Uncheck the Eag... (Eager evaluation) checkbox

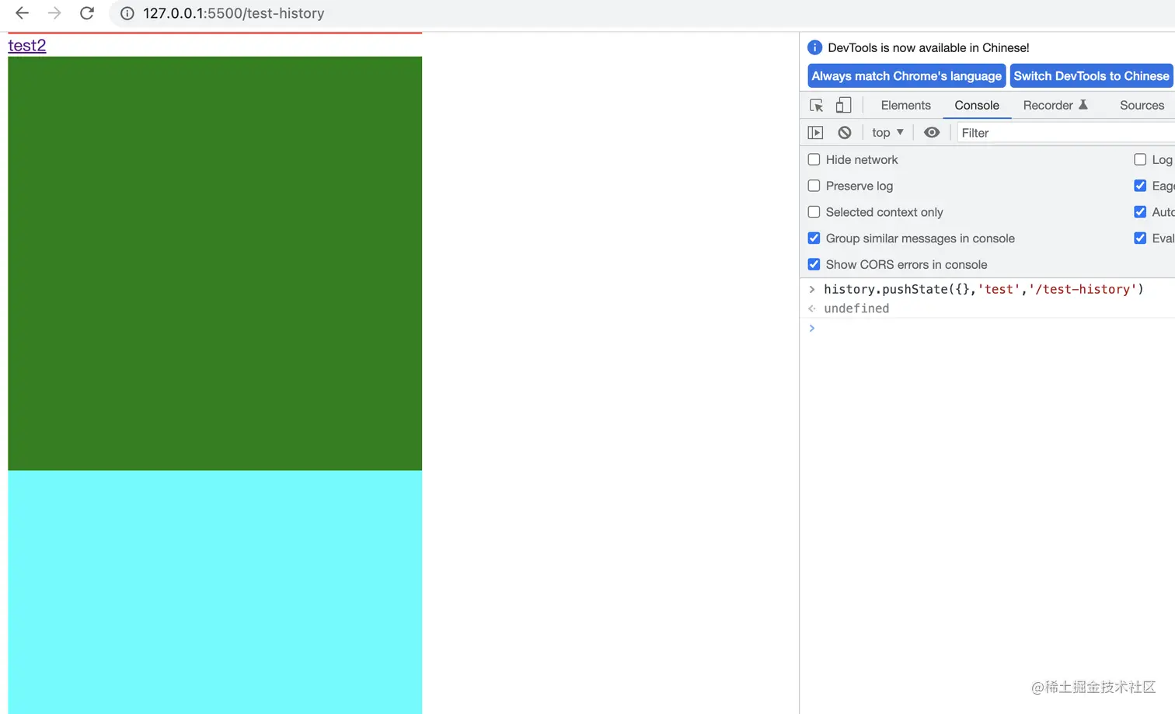(x=1140, y=186)
